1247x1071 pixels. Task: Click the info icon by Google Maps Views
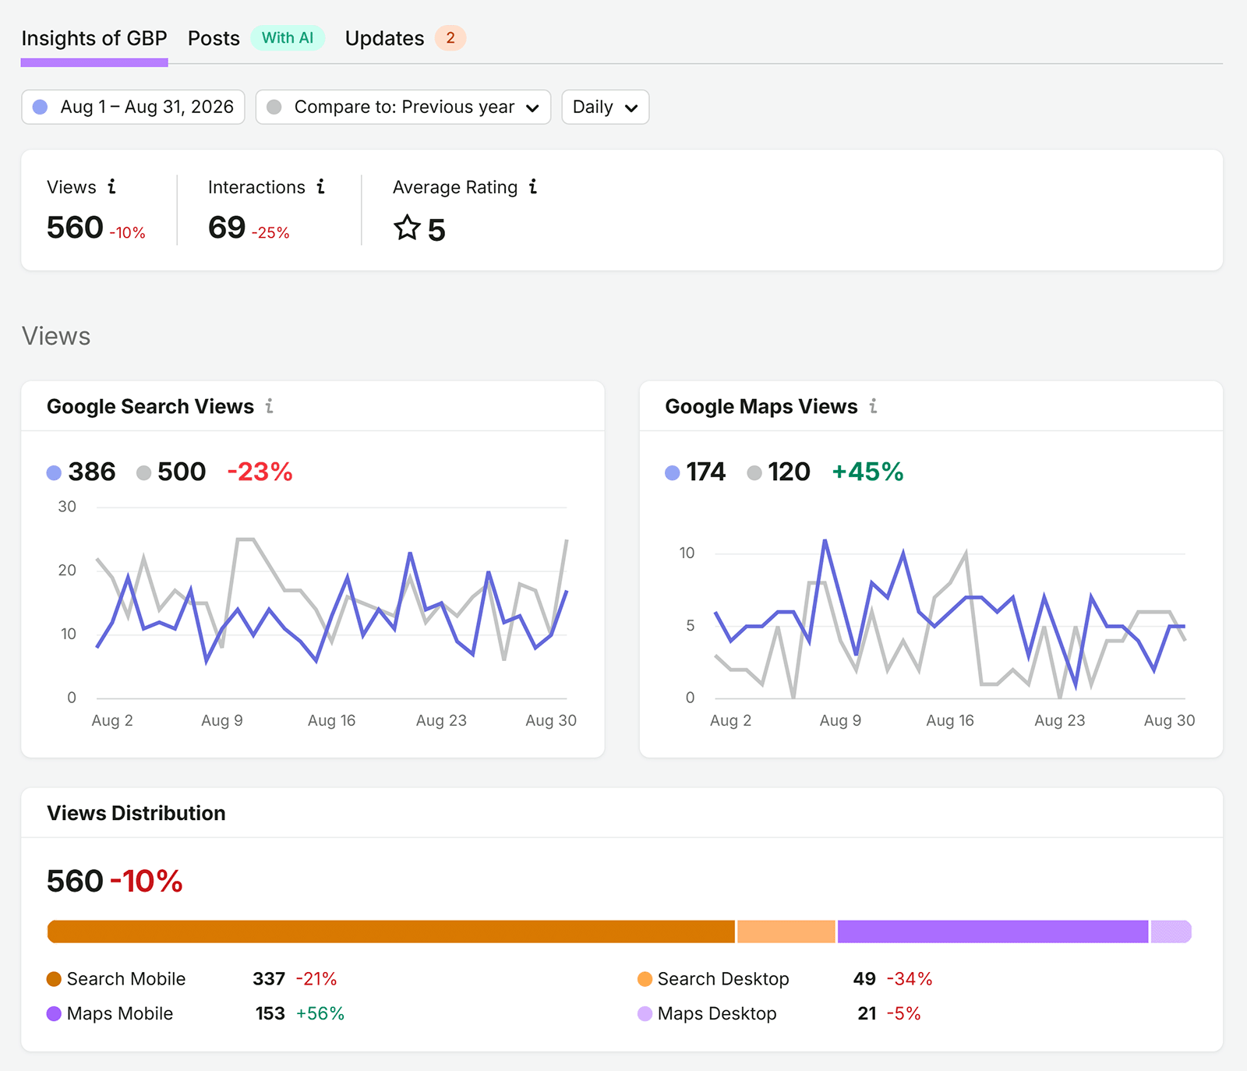pos(873,406)
